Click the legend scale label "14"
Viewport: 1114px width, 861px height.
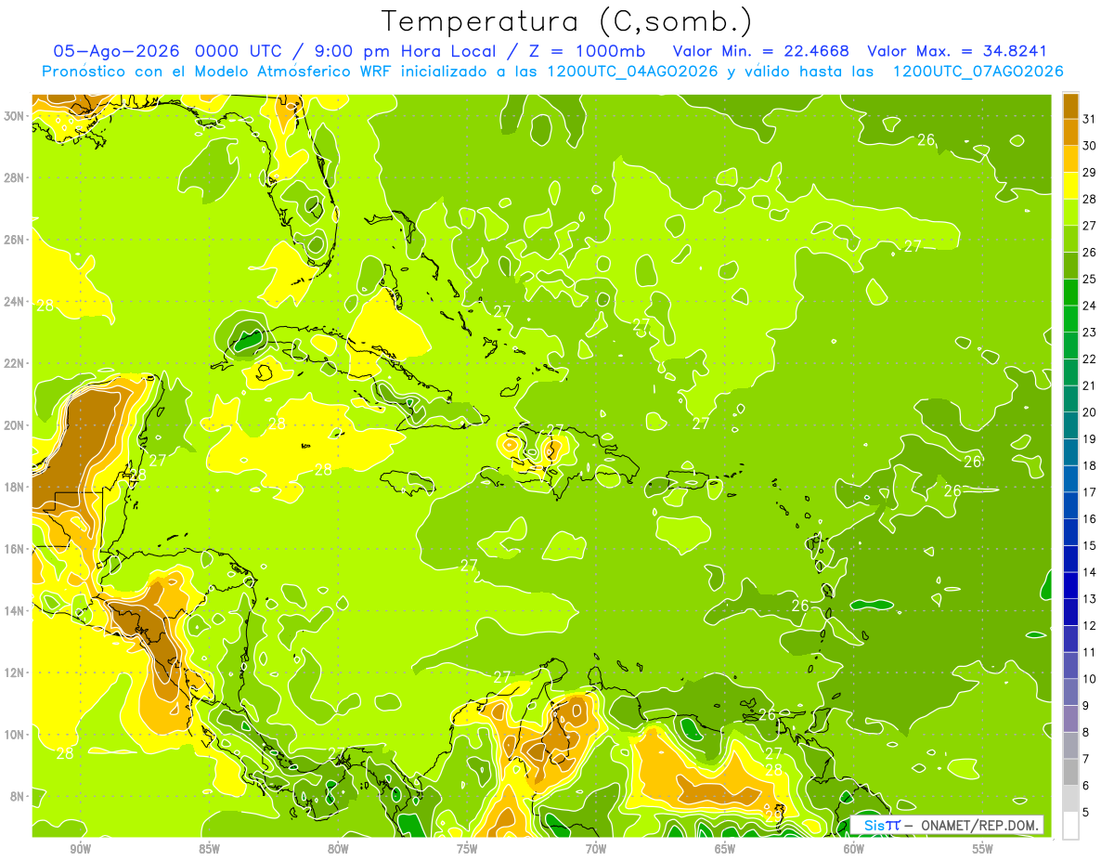(x=1090, y=572)
